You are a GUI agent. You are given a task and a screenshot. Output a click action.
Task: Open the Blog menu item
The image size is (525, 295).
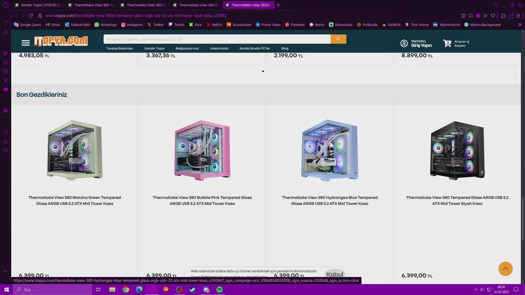(x=285, y=48)
